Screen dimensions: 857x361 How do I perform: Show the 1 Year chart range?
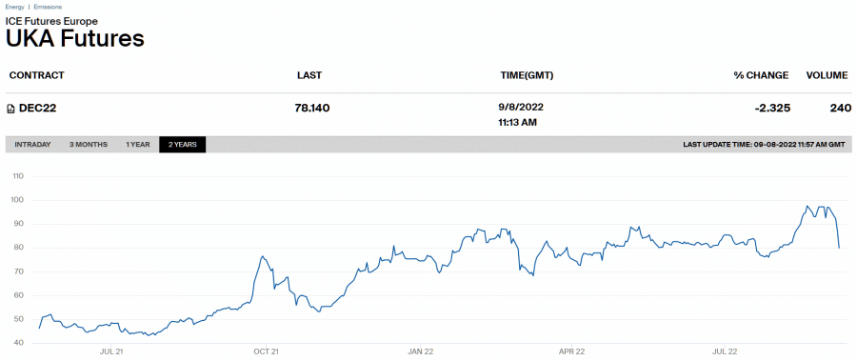[x=138, y=145]
